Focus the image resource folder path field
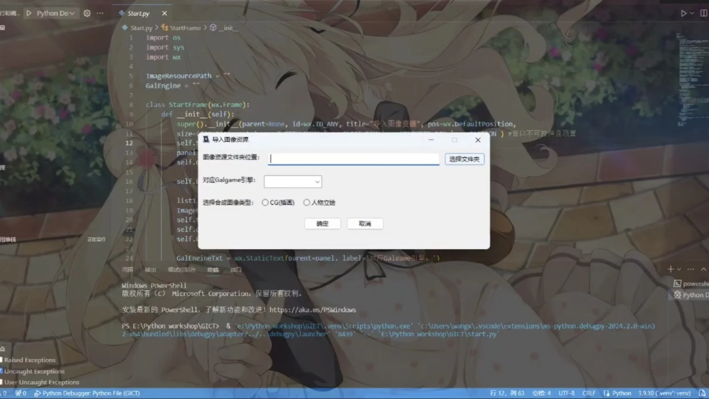The height and width of the screenshot is (399, 709). (353, 159)
